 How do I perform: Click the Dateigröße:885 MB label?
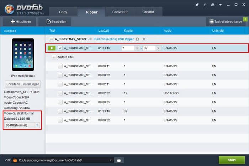click(17, 119)
